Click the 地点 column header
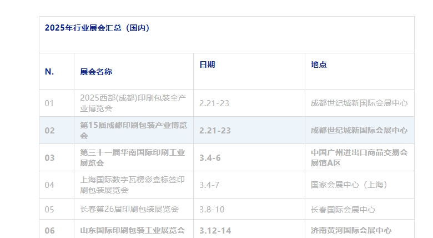 (319, 65)
